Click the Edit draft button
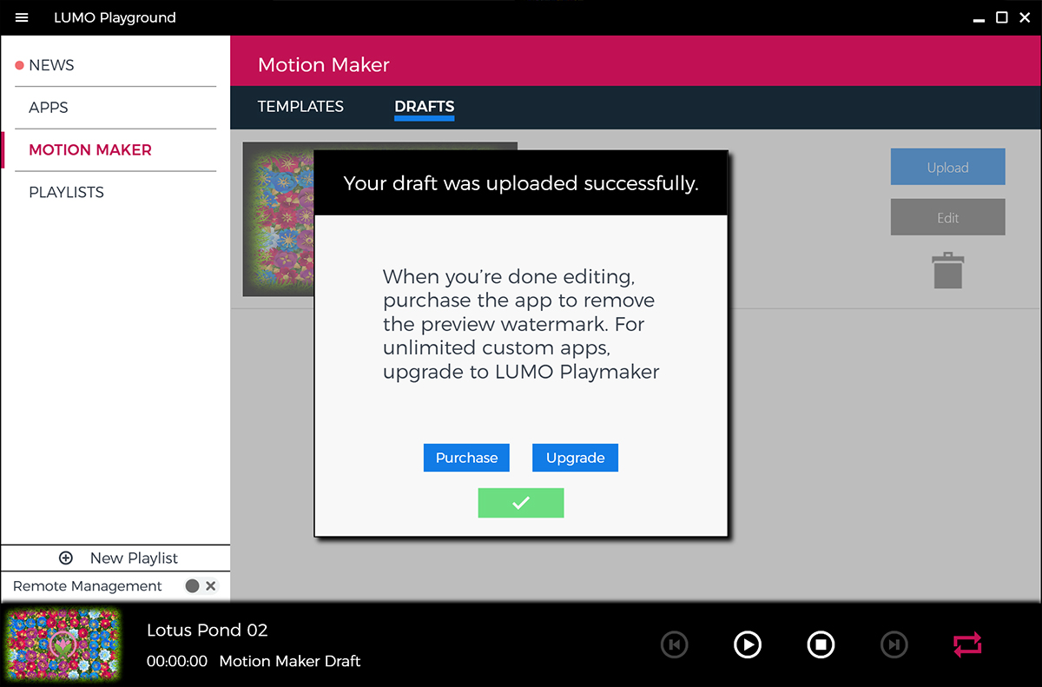1042x687 pixels. pyautogui.click(x=947, y=217)
